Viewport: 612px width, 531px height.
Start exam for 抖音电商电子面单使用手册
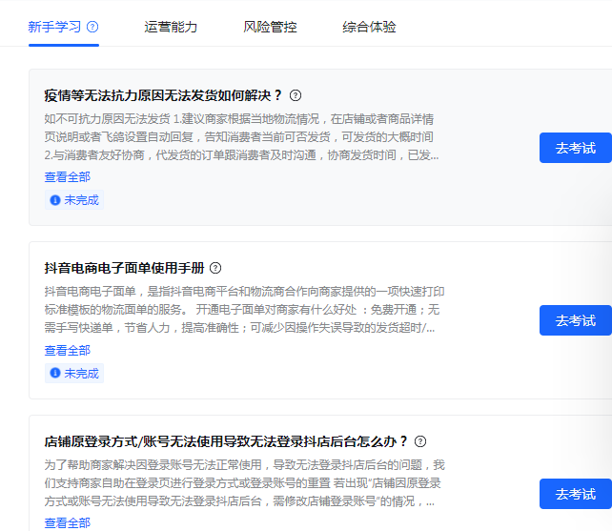coord(576,320)
